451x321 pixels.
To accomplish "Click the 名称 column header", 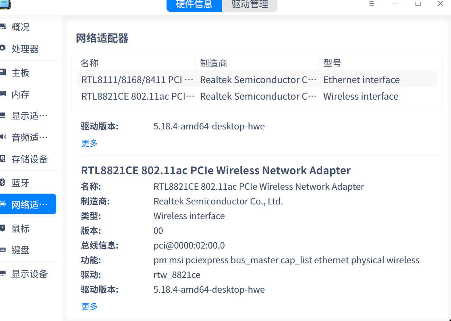I will [x=89, y=63].
